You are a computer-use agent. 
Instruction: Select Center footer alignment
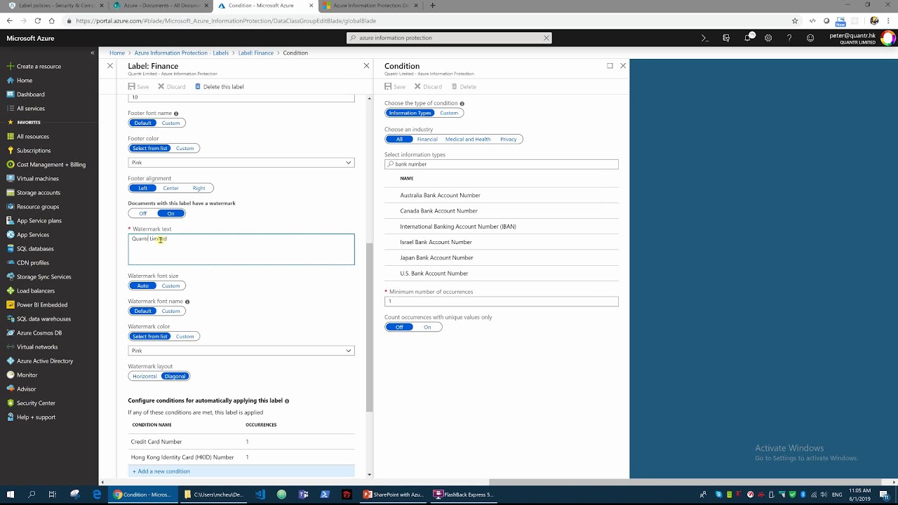(x=170, y=188)
